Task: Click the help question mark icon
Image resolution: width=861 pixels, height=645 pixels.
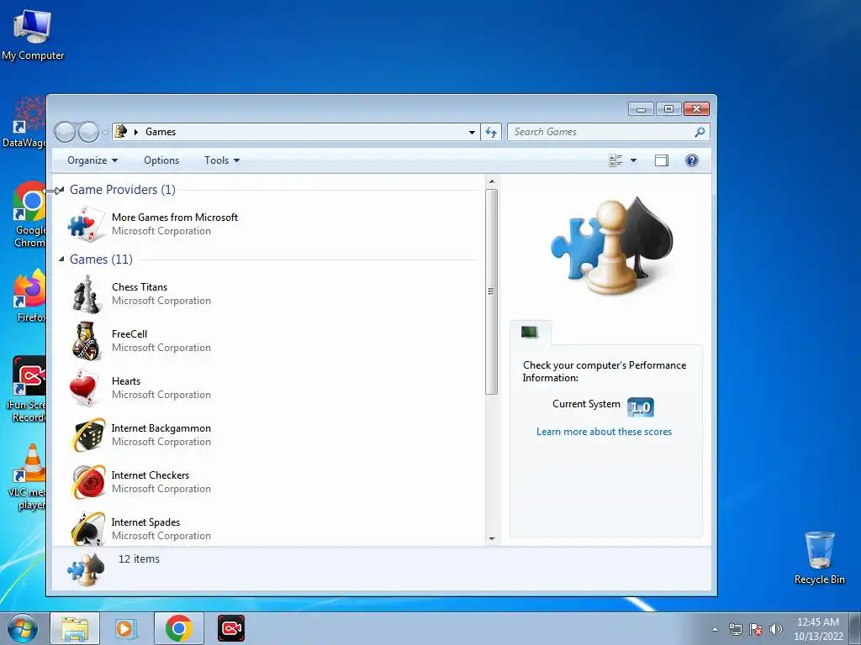Action: click(x=692, y=160)
